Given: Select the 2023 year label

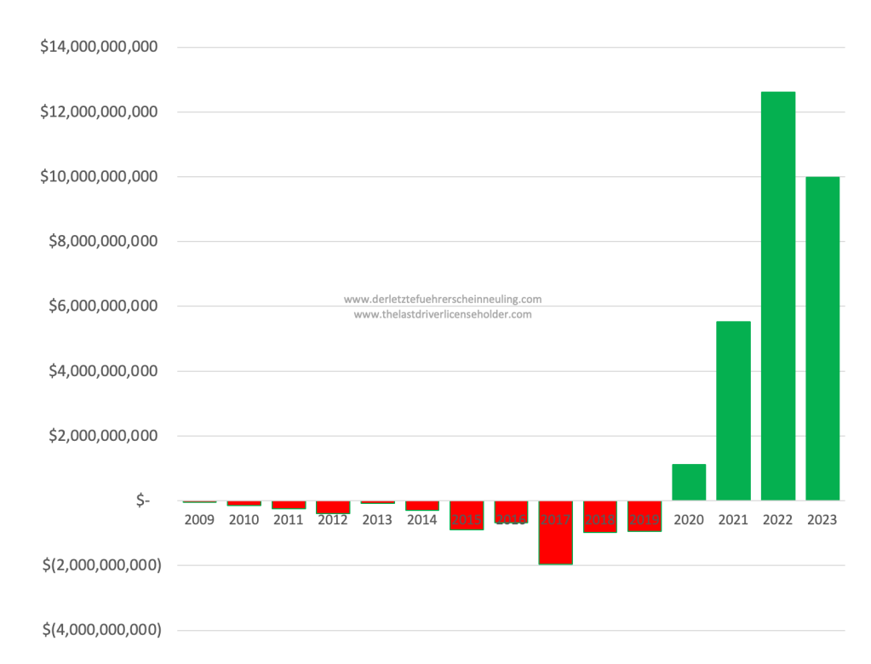Looking at the screenshot, I should pos(822,519).
